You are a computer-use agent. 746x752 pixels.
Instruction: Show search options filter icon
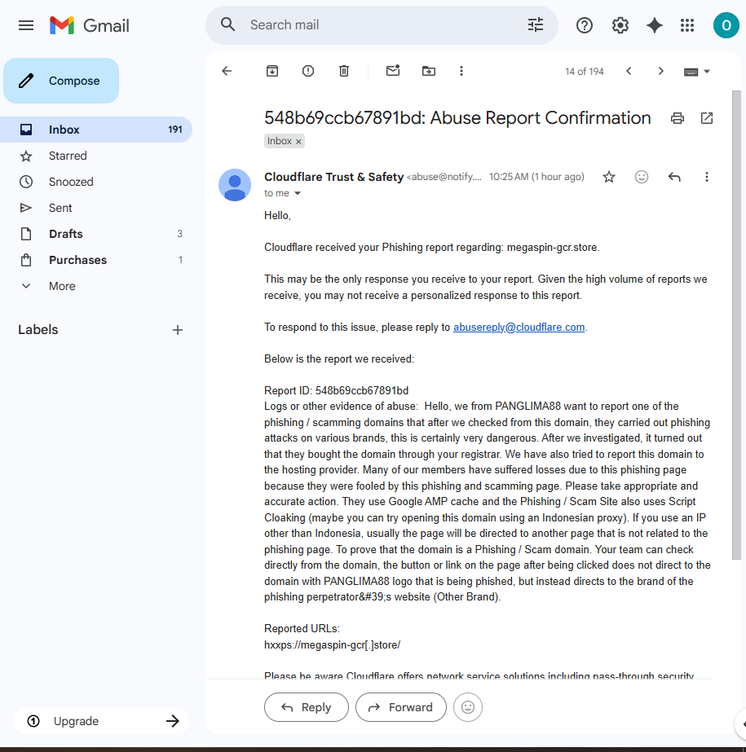pos(536,25)
